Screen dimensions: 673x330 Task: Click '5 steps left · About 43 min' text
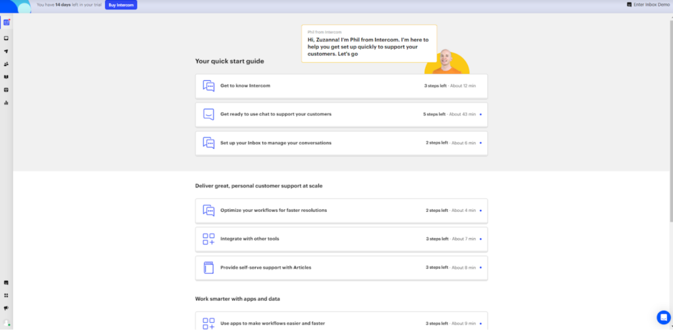pos(450,114)
